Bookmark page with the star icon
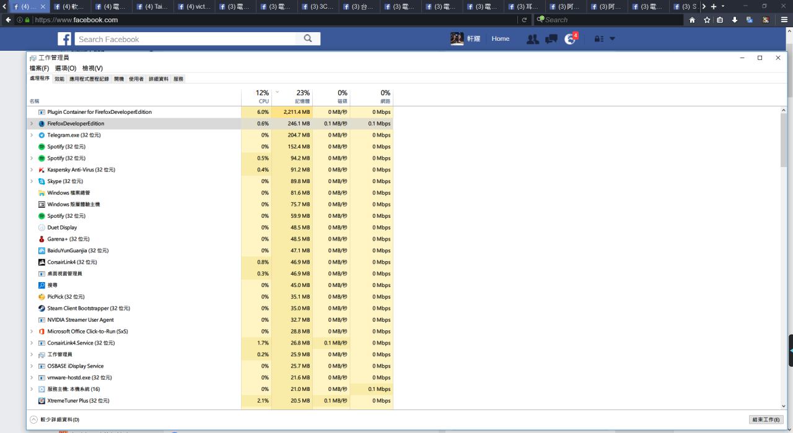 (707, 20)
